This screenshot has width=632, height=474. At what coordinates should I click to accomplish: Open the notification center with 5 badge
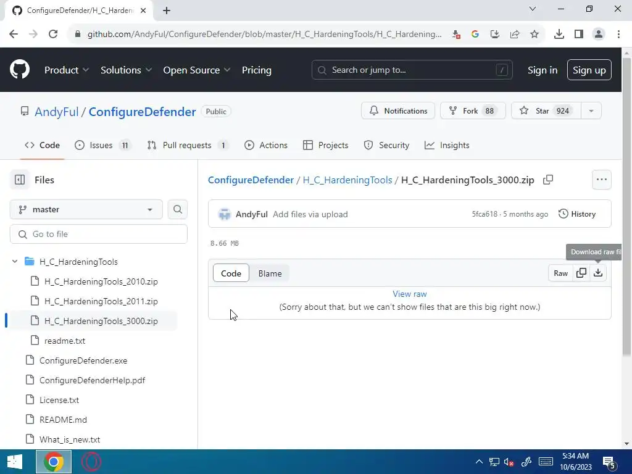609,462
